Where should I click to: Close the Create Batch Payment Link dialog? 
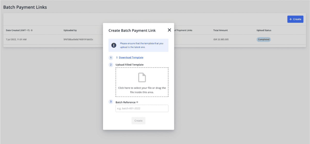(x=169, y=30)
